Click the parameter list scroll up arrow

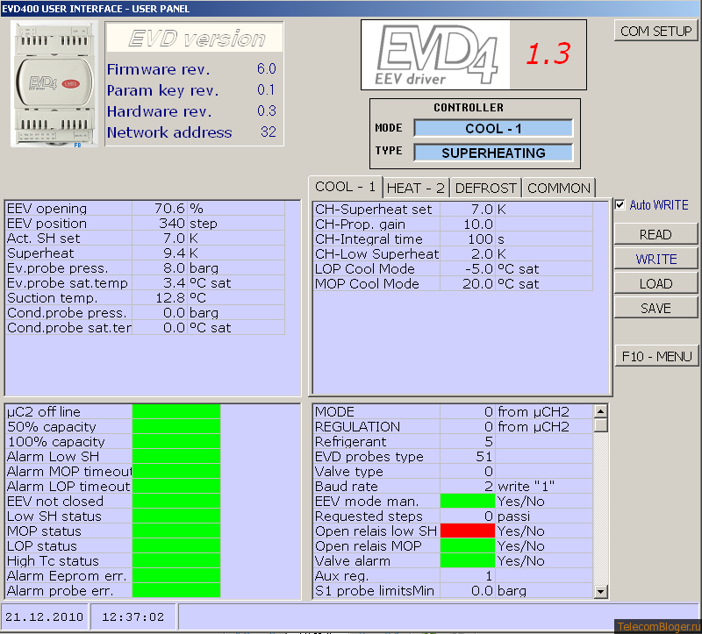[x=600, y=410]
